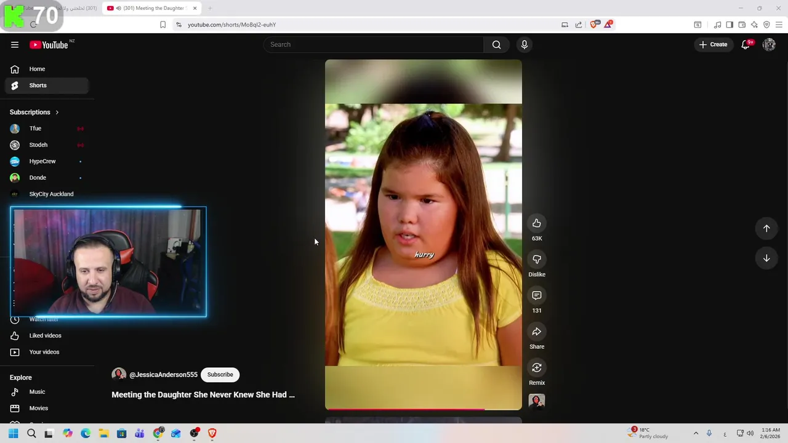The width and height of the screenshot is (788, 443).
Task: Toggle the browser sidebar panel icon
Action: (730, 25)
